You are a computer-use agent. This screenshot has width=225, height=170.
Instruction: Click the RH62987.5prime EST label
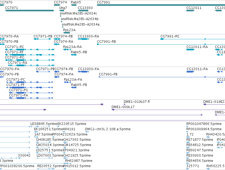click(x=79, y=161)
